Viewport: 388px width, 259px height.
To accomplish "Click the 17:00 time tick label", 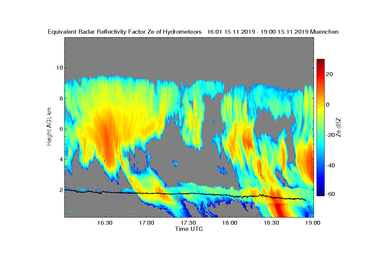I will [x=146, y=223].
